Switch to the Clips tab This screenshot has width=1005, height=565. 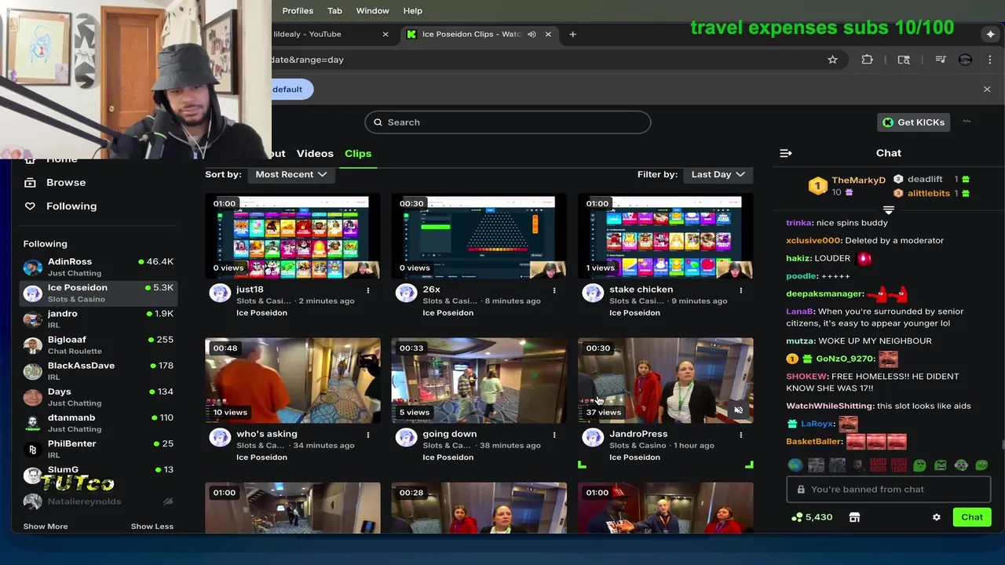358,153
